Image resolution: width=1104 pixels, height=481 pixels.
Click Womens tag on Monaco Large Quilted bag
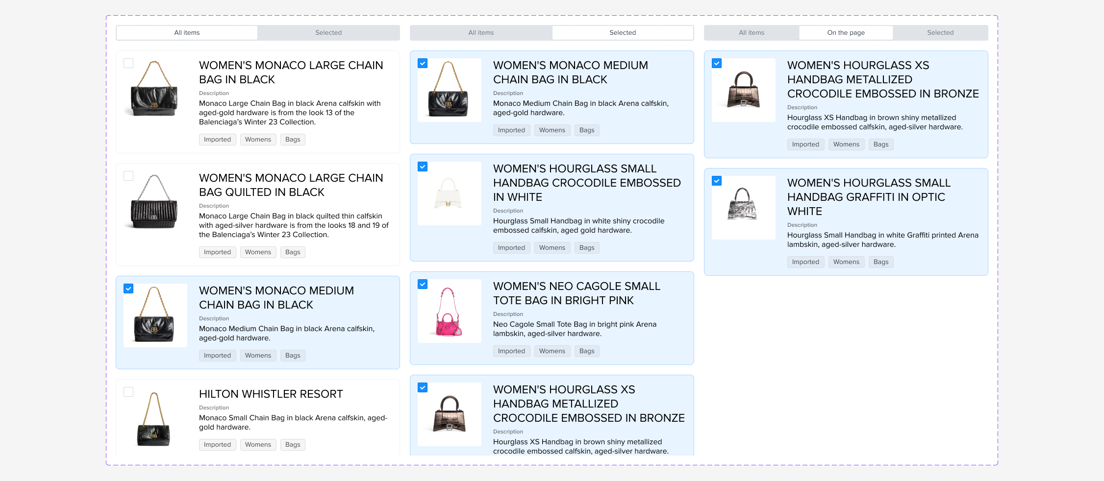[x=258, y=252]
